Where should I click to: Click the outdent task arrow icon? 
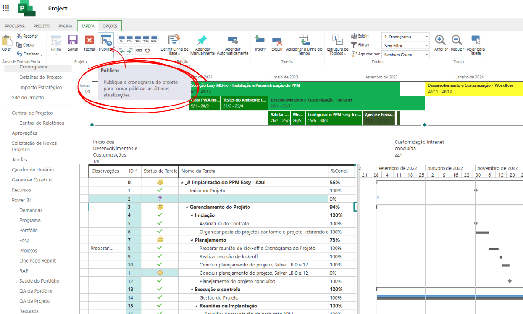click(x=122, y=50)
